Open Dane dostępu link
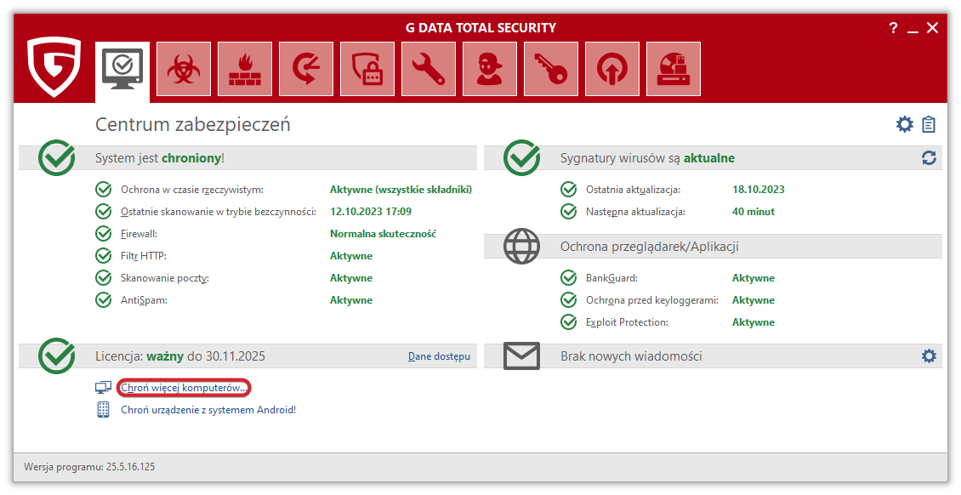This screenshot has width=961, height=495. coord(439,356)
